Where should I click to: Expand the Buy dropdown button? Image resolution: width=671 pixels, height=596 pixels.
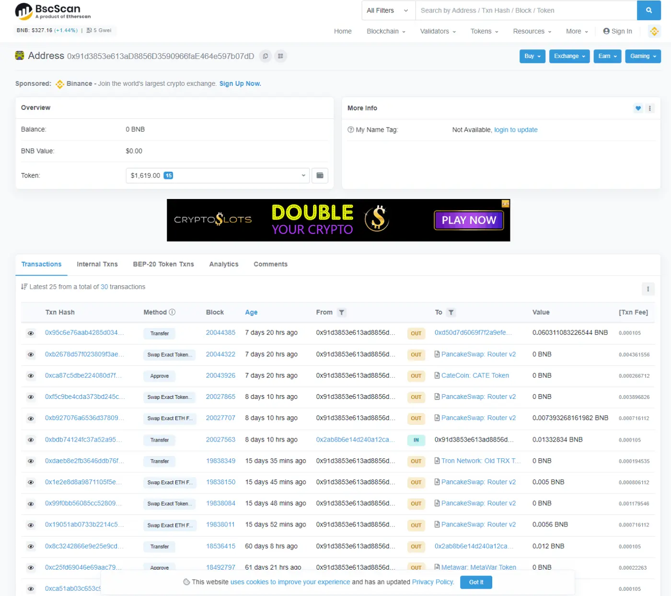point(532,56)
